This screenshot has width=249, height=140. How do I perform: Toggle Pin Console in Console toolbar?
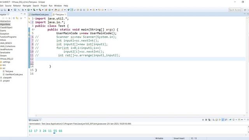[230, 120]
